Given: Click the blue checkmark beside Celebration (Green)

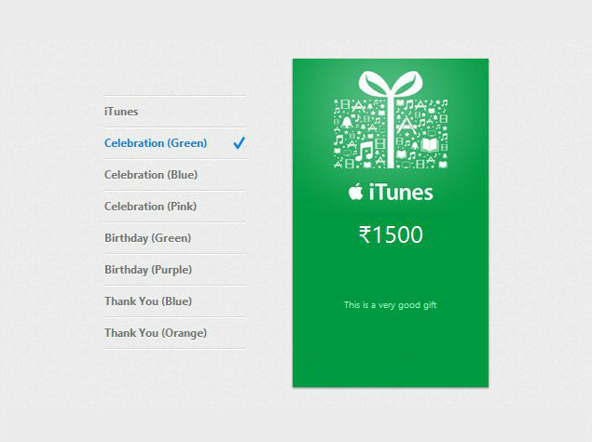Looking at the screenshot, I should click(x=239, y=142).
